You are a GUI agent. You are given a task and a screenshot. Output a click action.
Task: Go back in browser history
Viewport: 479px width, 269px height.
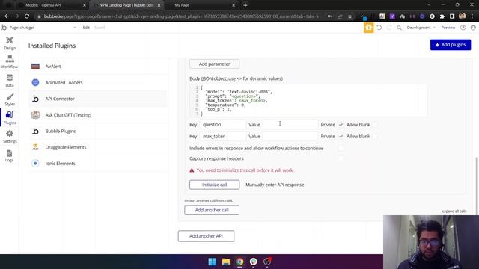pos(7,16)
